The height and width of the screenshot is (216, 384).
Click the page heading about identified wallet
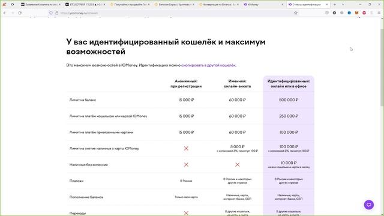point(166,47)
